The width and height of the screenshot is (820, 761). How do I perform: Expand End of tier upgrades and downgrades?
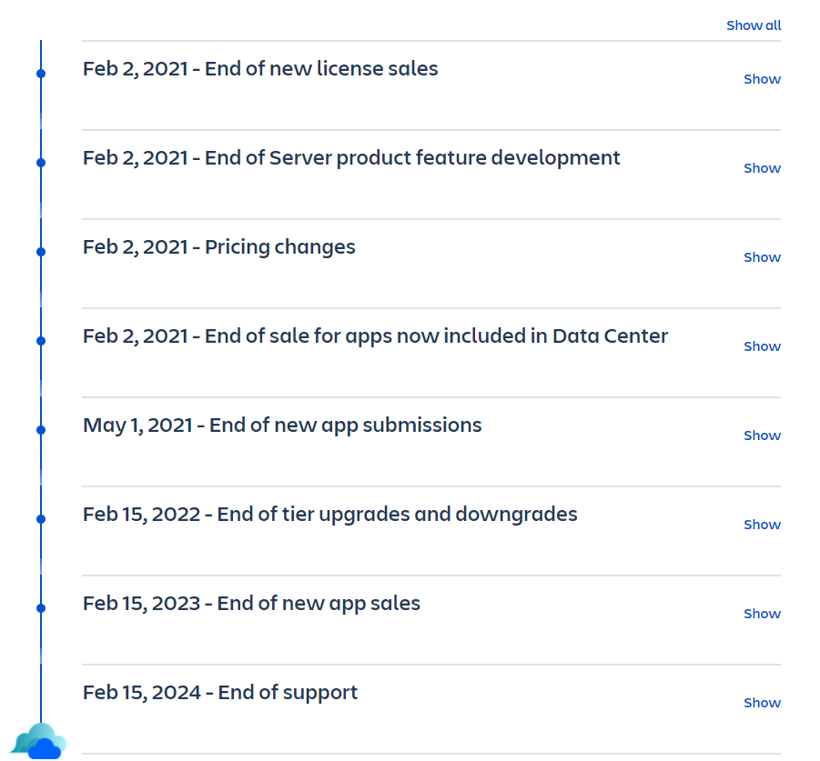click(762, 525)
